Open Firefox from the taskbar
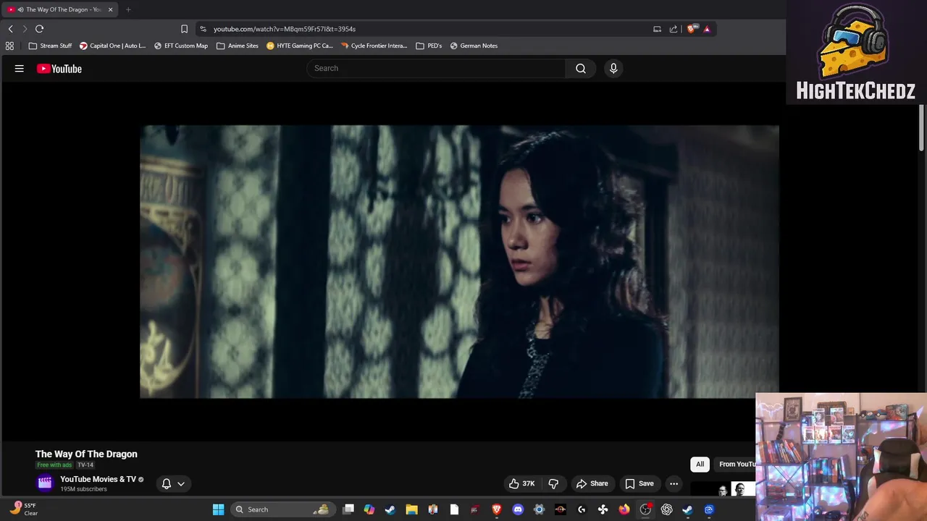This screenshot has height=521, width=927. point(624,509)
